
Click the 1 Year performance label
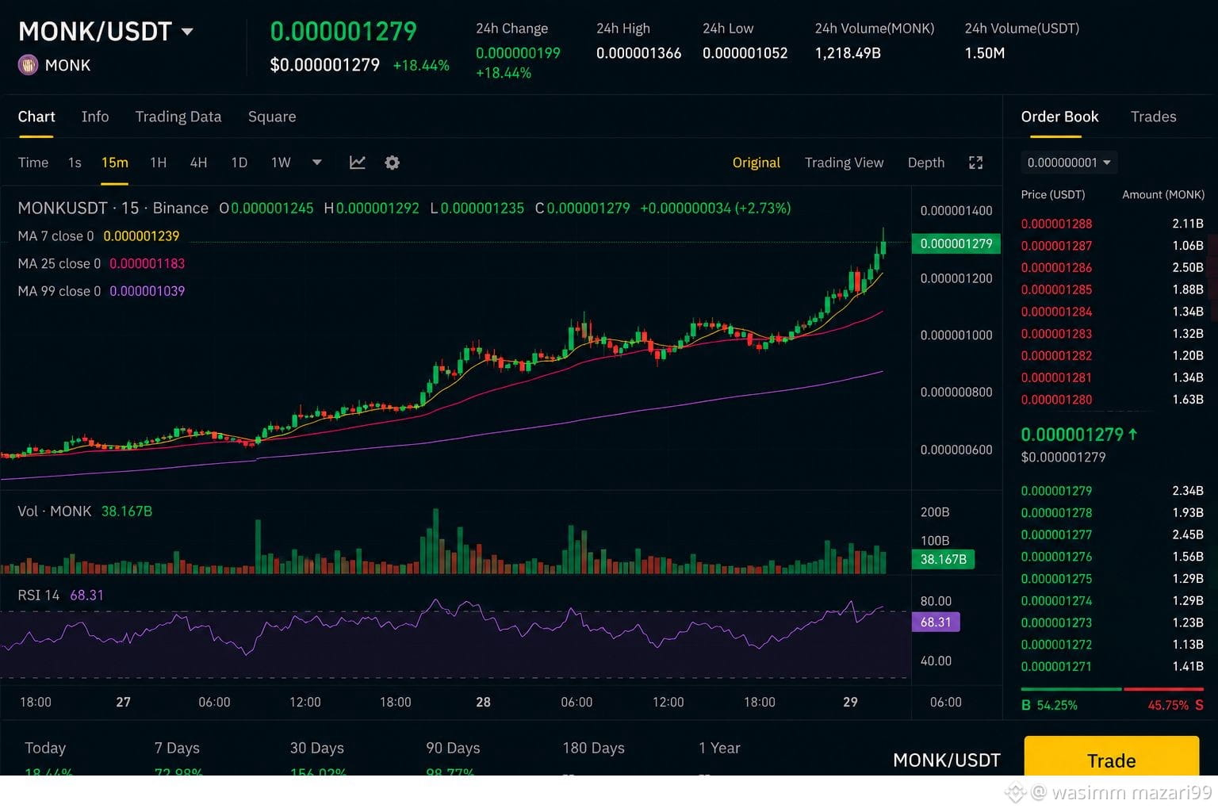(x=719, y=748)
